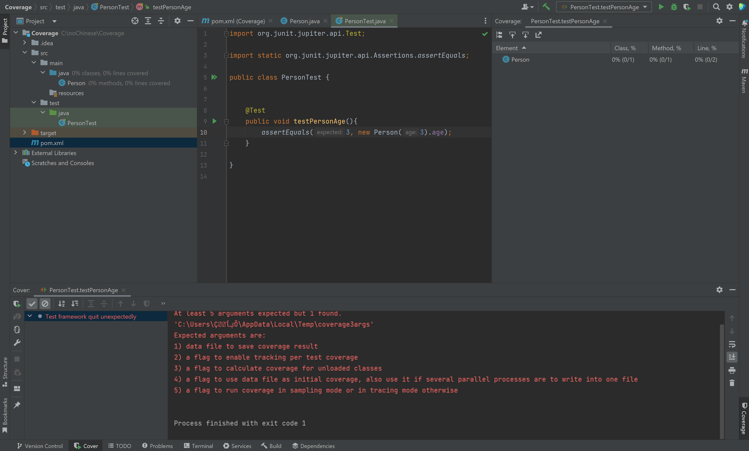Switch to the Person.java editor tab
This screenshot has width=749, height=451.
304,21
